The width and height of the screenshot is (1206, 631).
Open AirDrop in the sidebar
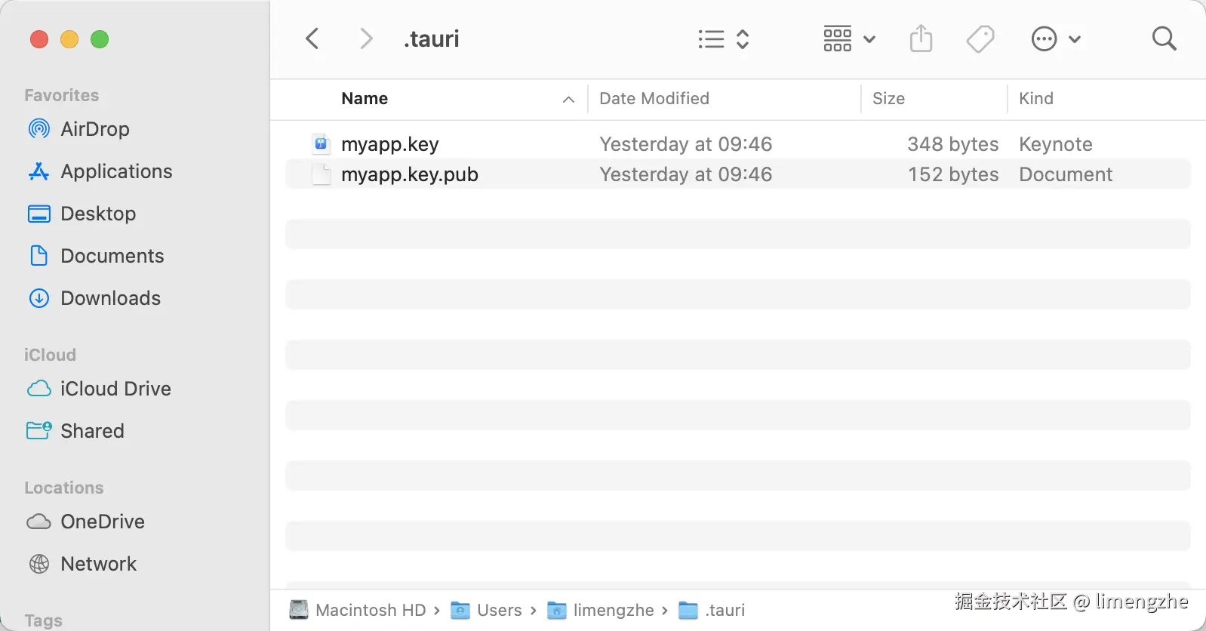coord(94,129)
